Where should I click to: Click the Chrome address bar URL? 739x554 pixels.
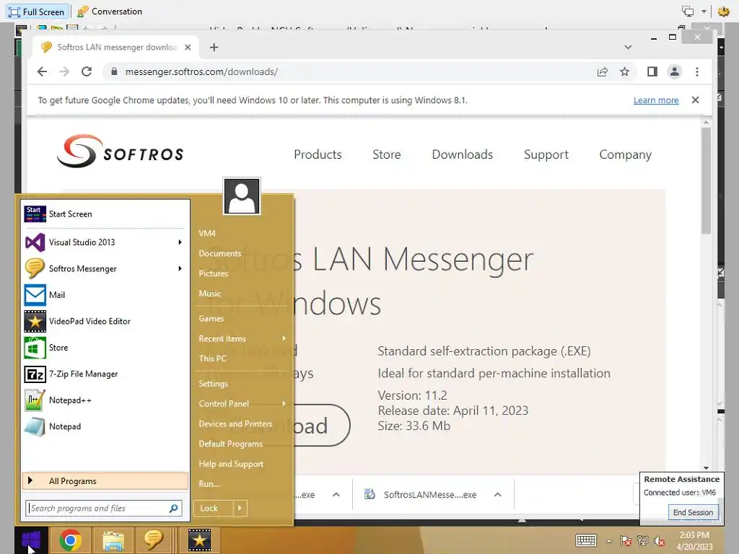click(201, 71)
